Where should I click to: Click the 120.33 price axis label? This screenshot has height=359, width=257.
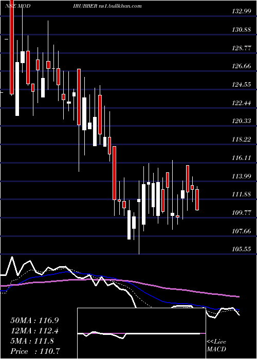tap(242, 121)
